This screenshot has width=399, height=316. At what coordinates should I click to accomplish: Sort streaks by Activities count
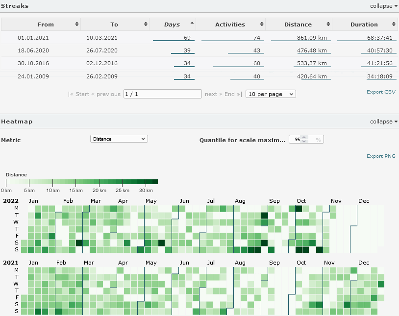263,24
